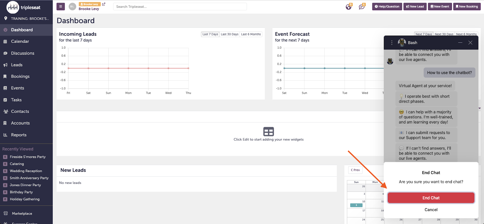The height and width of the screenshot is (224, 484).
Task: Go to previous calendar month with Prev
Action: (x=355, y=170)
